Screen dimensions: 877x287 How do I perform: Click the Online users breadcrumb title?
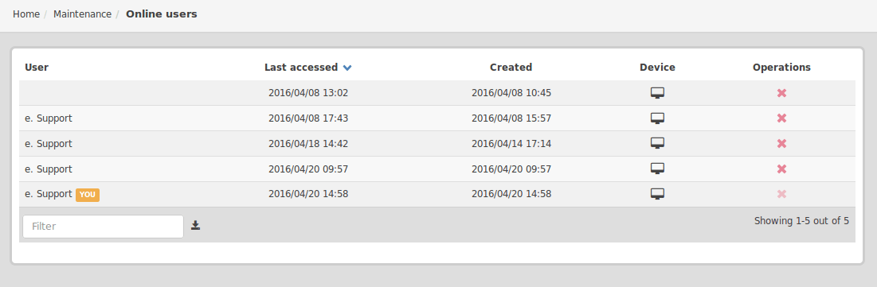(x=162, y=14)
